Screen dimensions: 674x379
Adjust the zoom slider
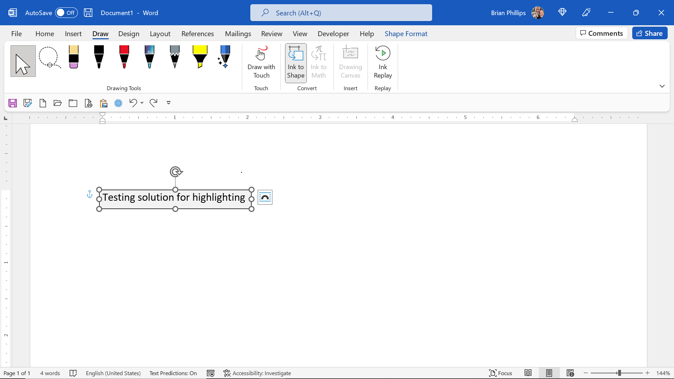pyautogui.click(x=620, y=373)
